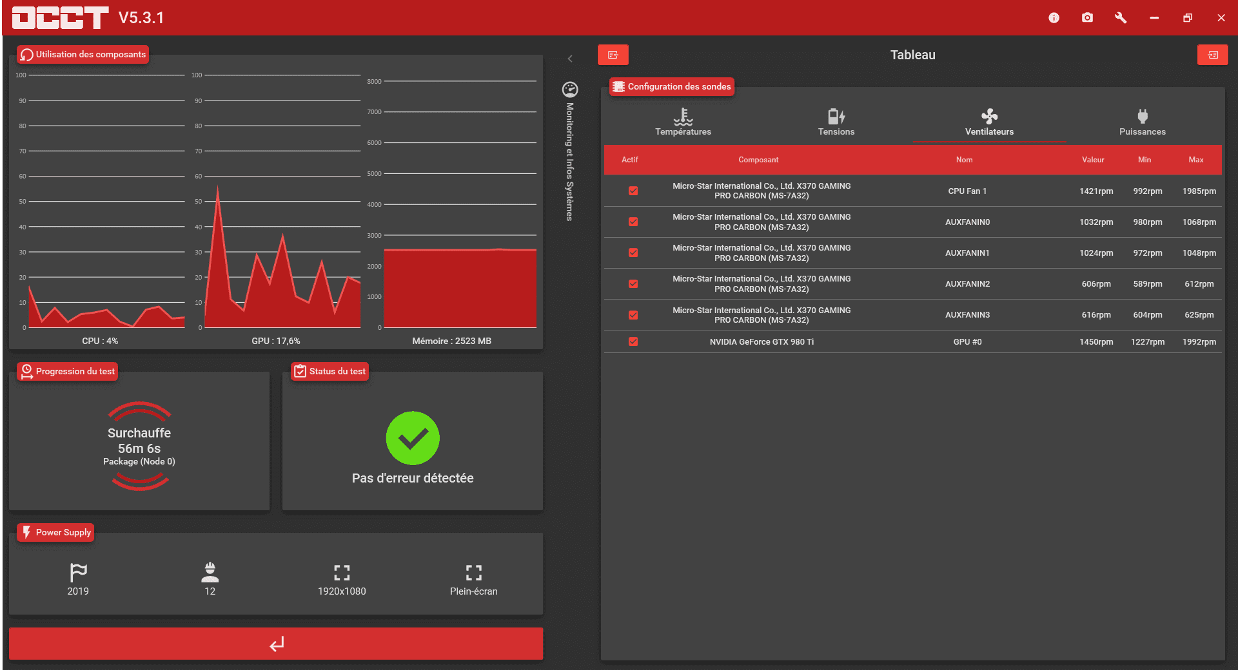Screen dimensions: 1238x670
Task: Open settings via the wrench icon
Action: click(1121, 18)
